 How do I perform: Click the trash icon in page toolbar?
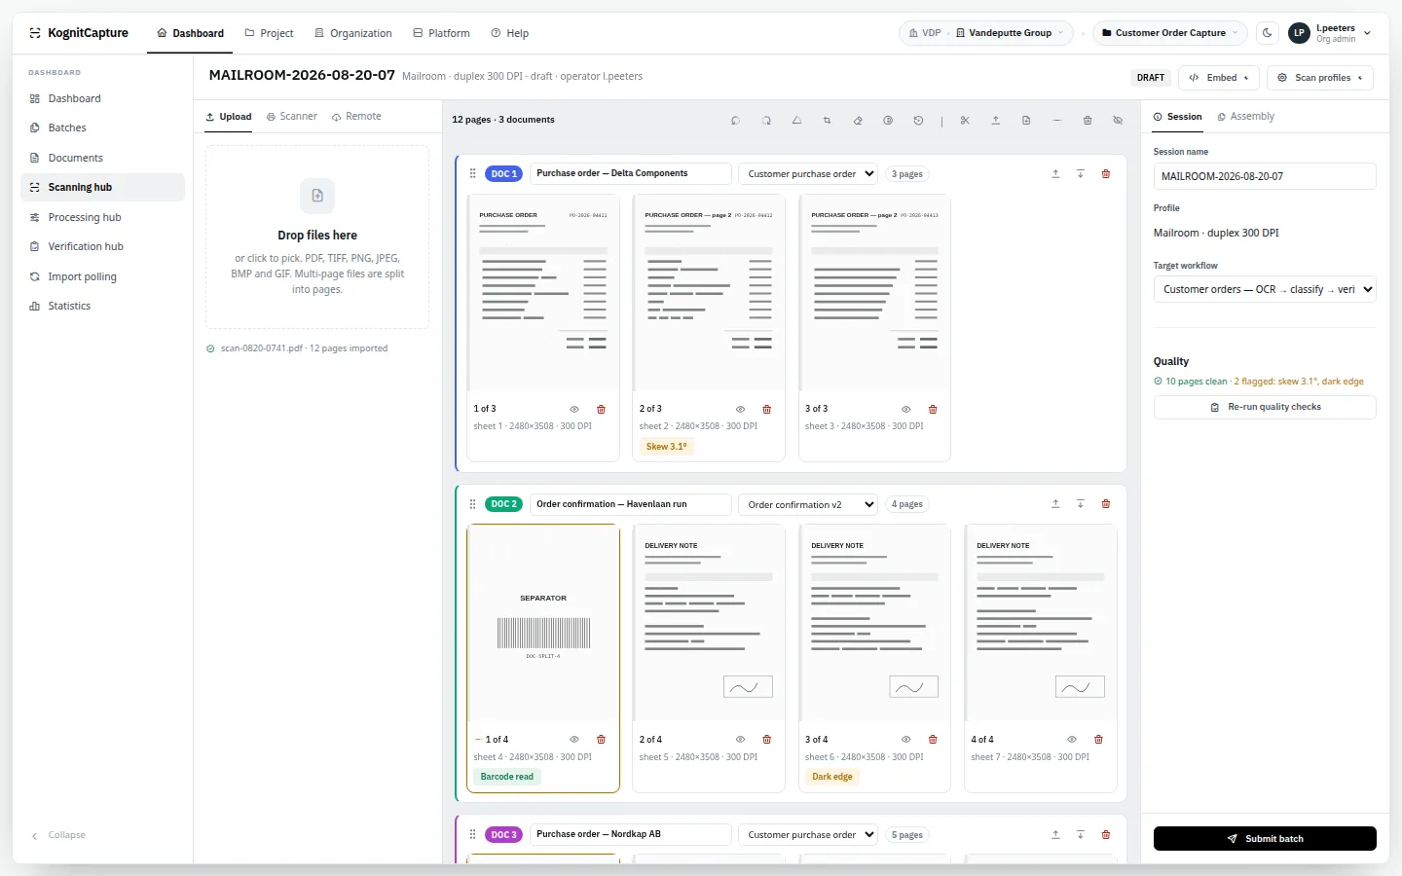1088,121
